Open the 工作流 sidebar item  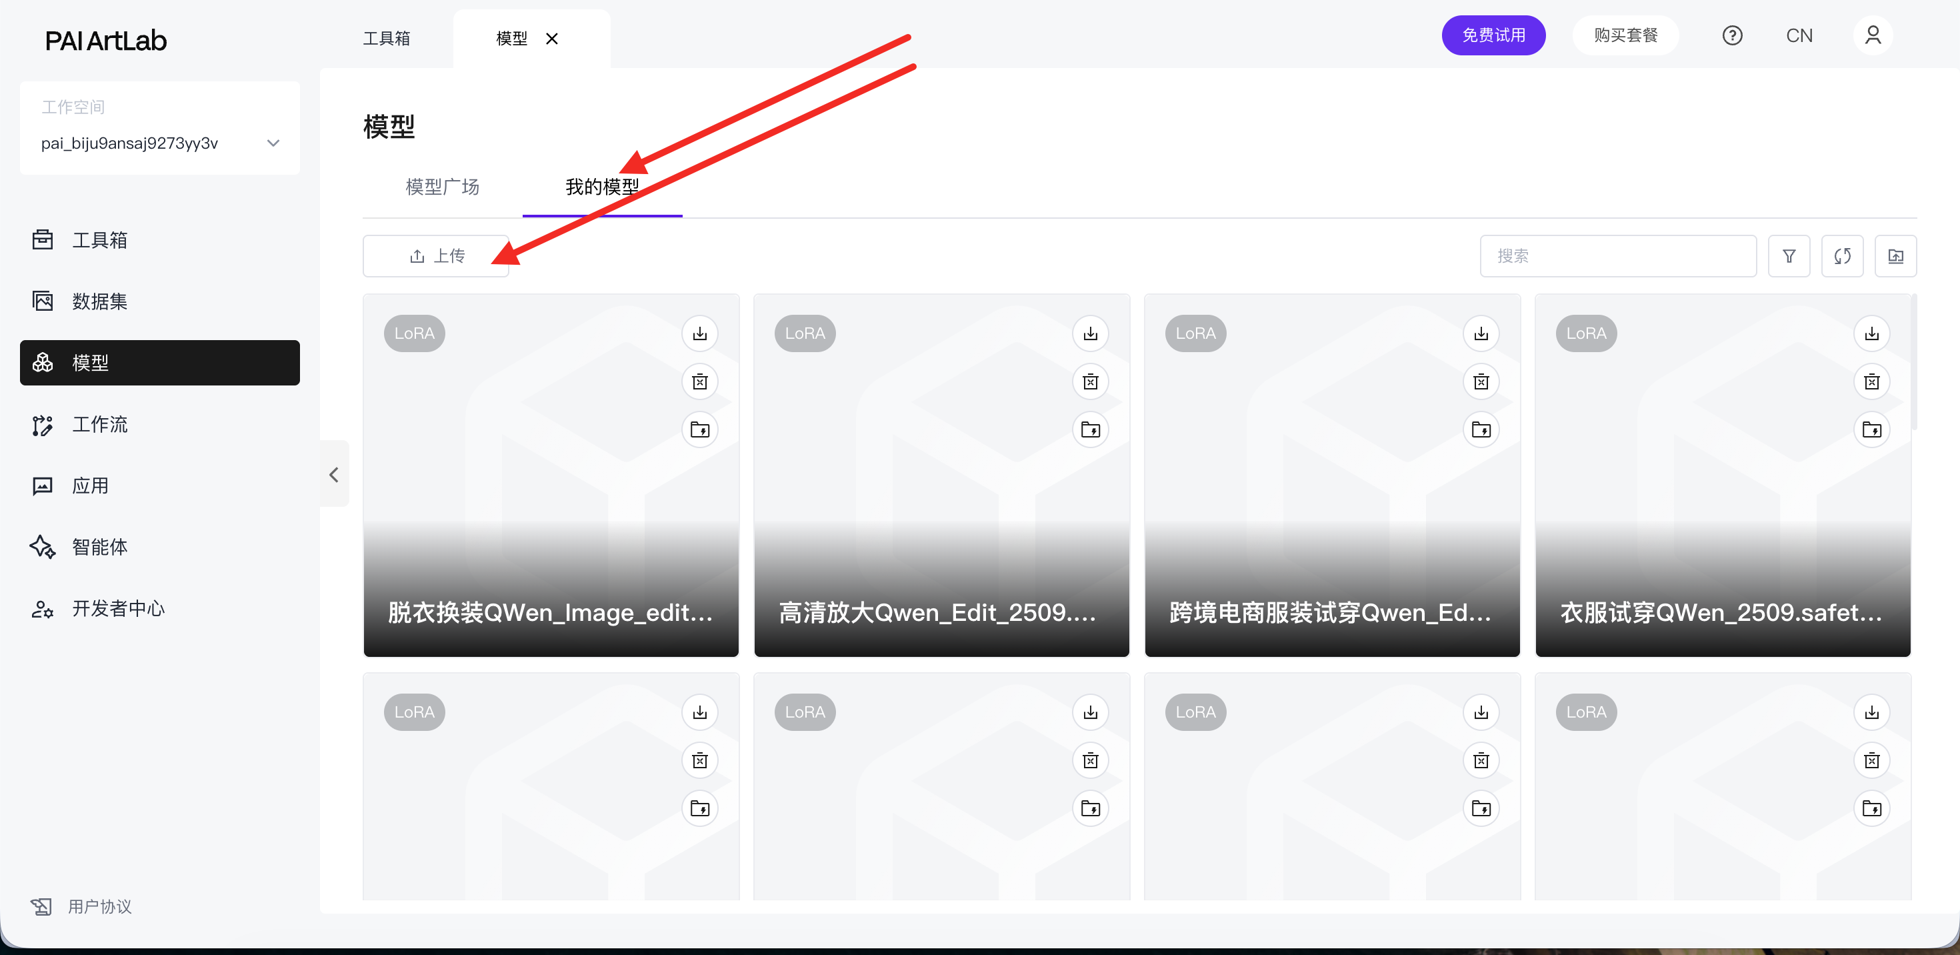pos(160,424)
